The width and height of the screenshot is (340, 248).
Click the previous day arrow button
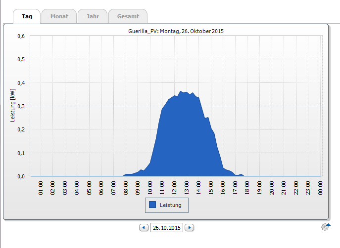tap(144, 228)
